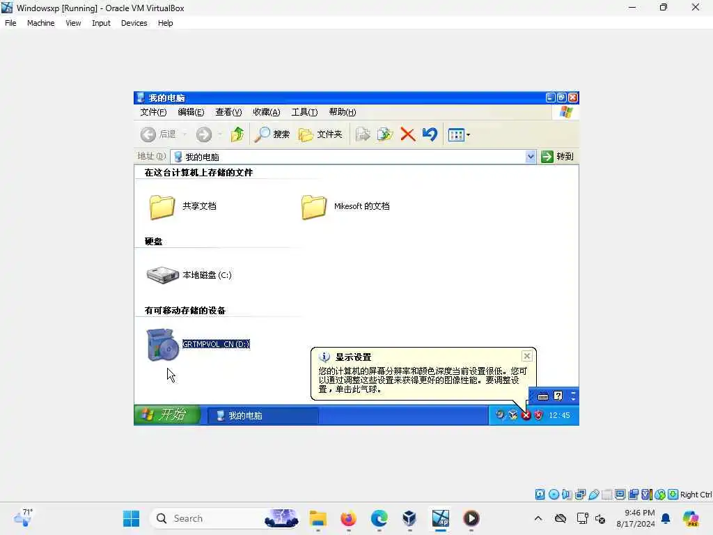
Task: Open the Views dropdown button
Action: (459, 134)
